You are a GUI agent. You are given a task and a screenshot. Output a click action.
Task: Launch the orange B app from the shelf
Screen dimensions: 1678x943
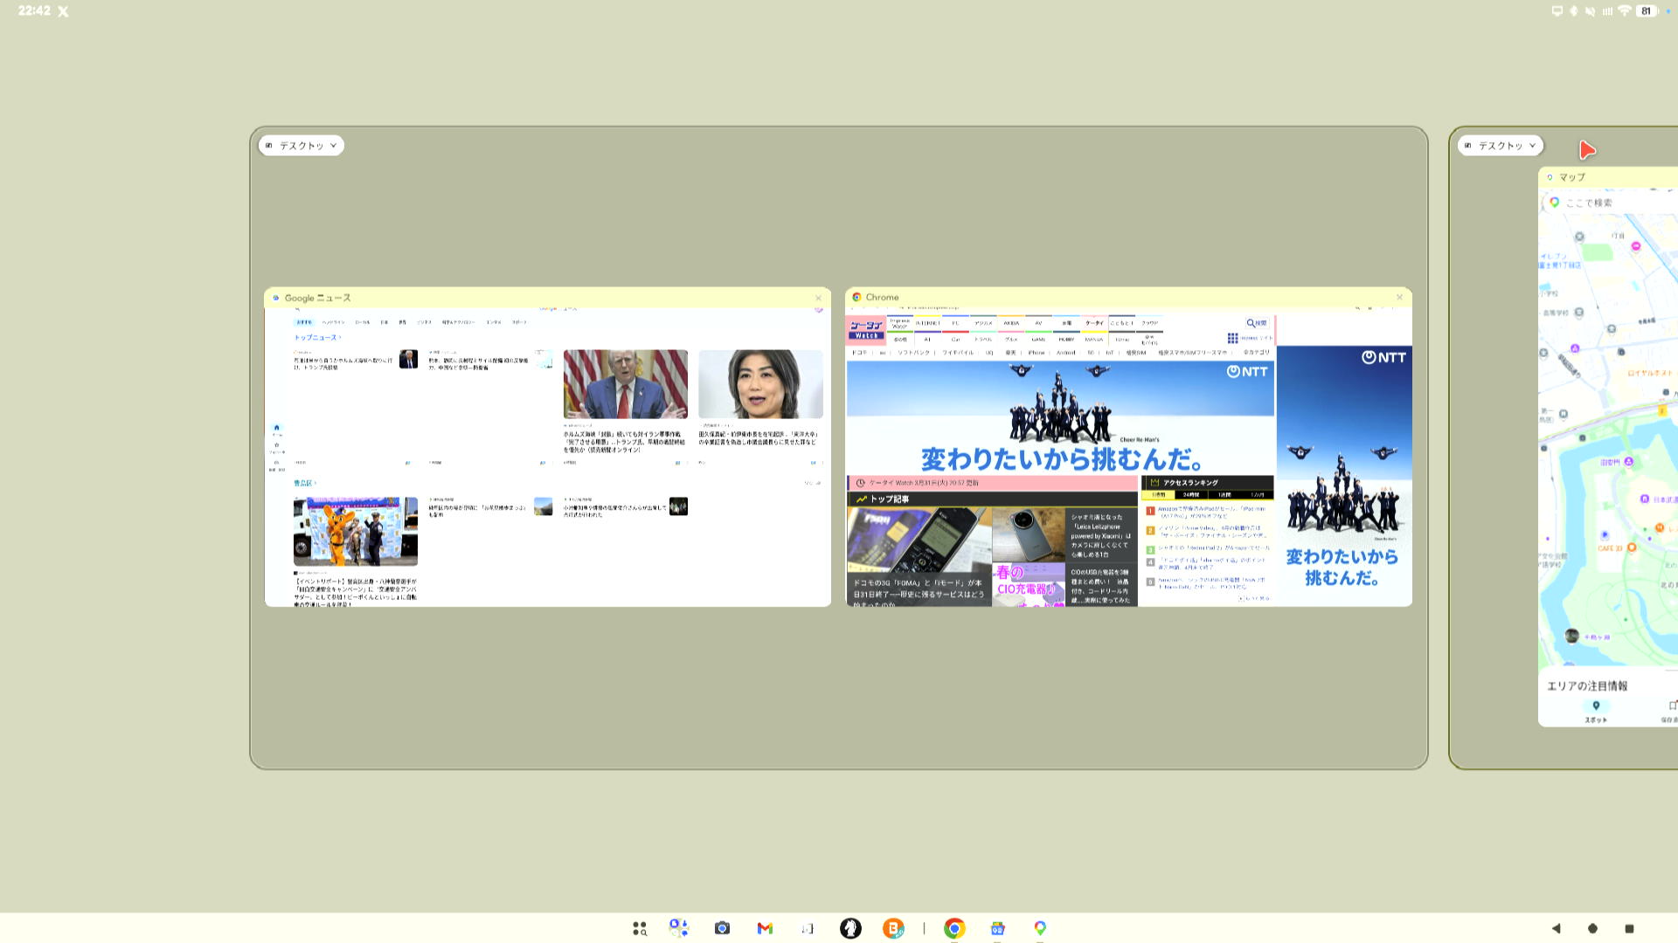click(x=892, y=928)
